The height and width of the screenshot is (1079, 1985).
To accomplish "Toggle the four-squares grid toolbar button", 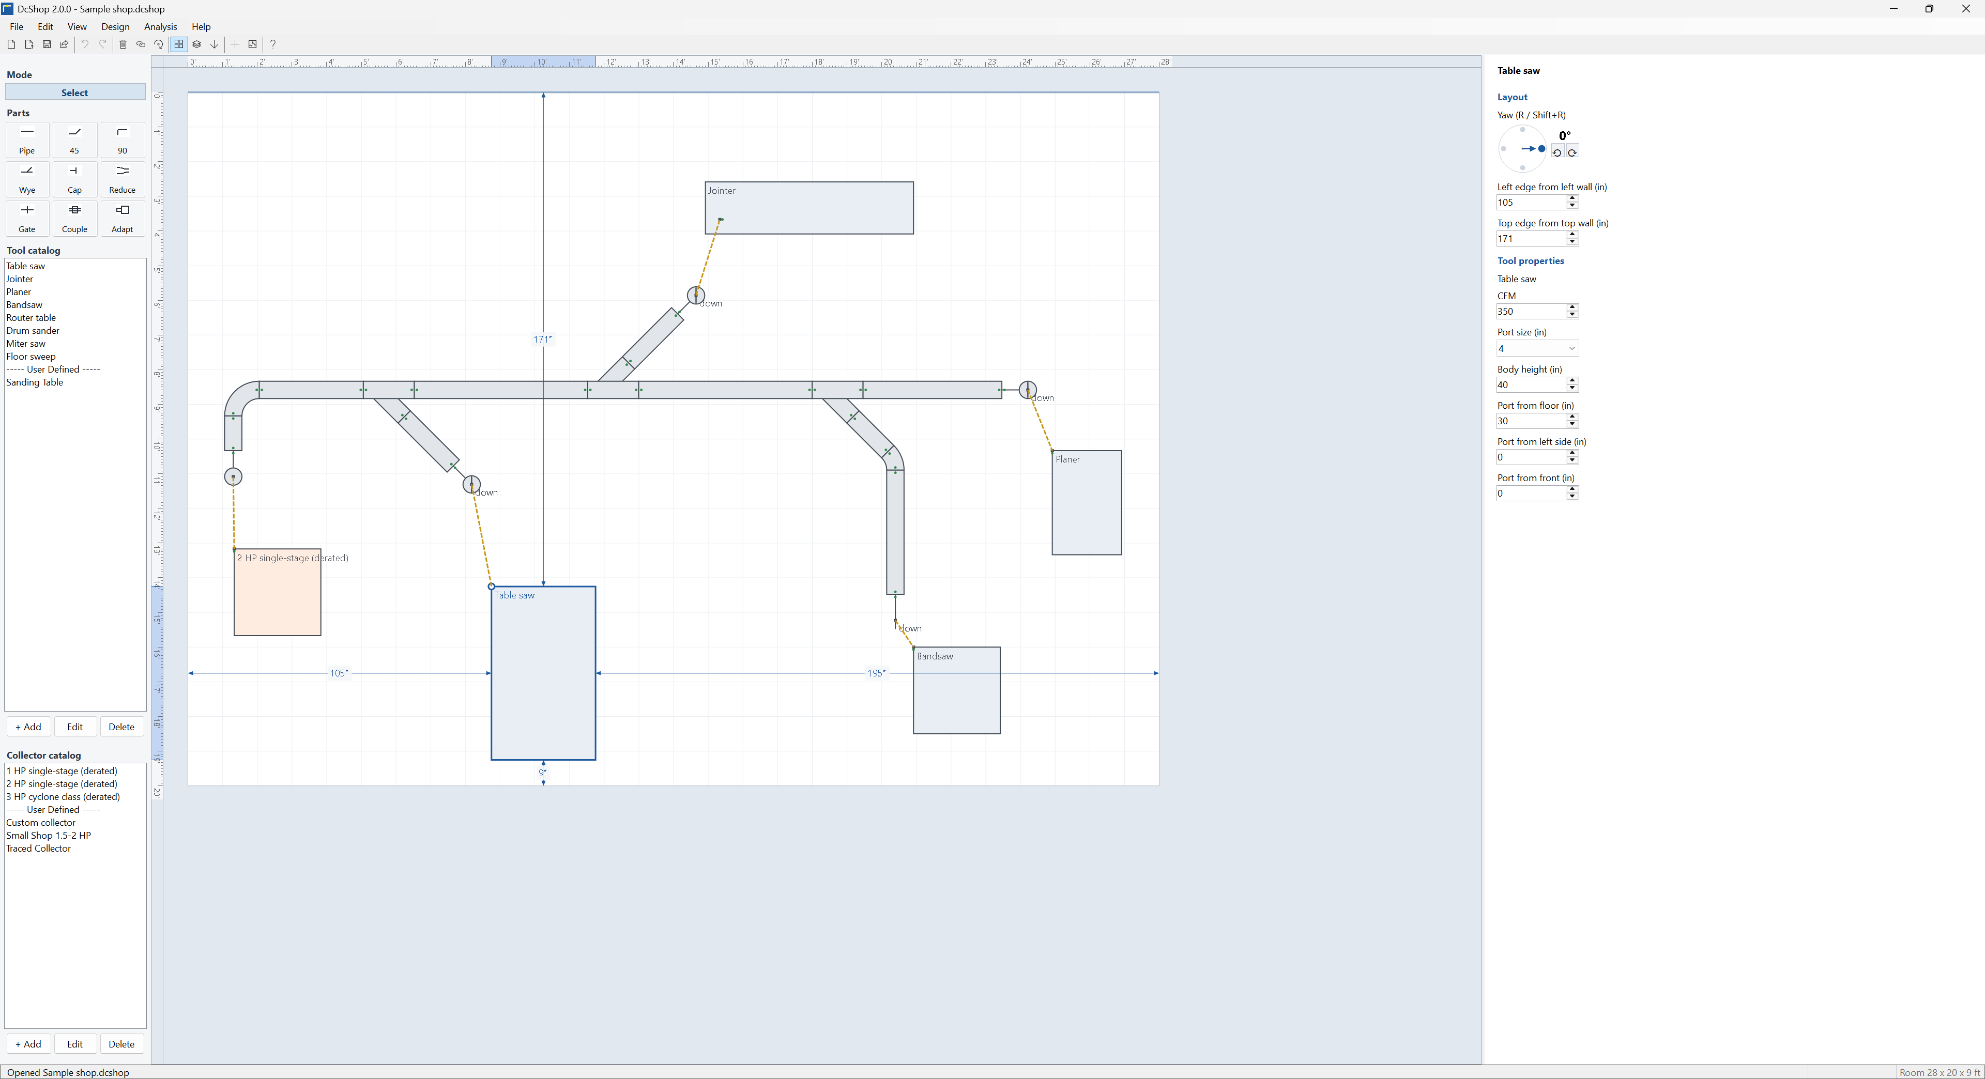I will [179, 44].
